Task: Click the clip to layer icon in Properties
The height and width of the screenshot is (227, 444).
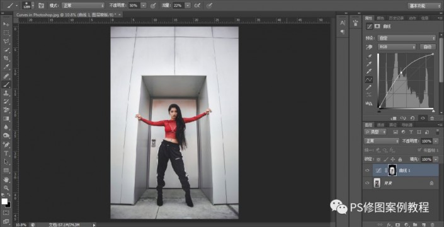Action: (x=394, y=118)
